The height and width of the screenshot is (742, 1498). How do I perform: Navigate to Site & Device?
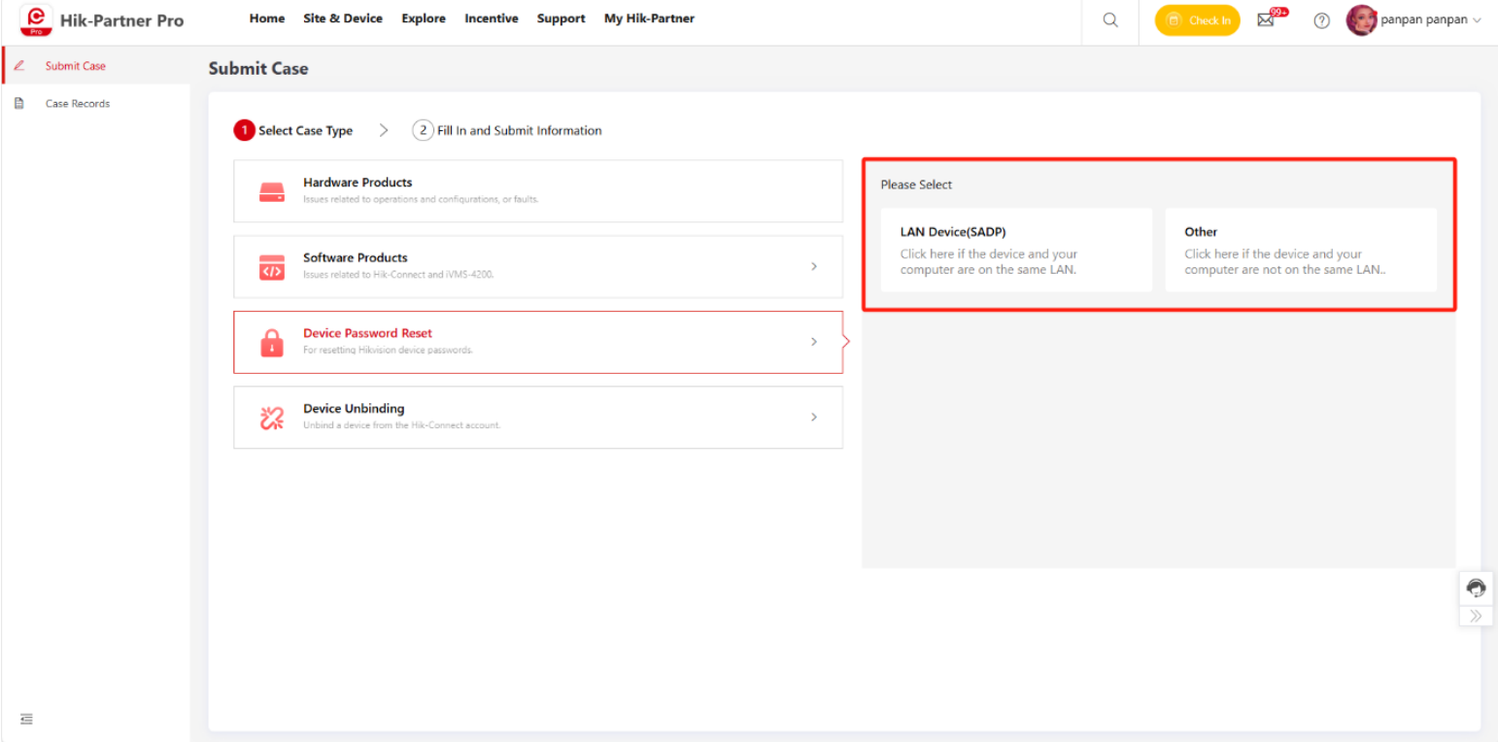point(343,17)
